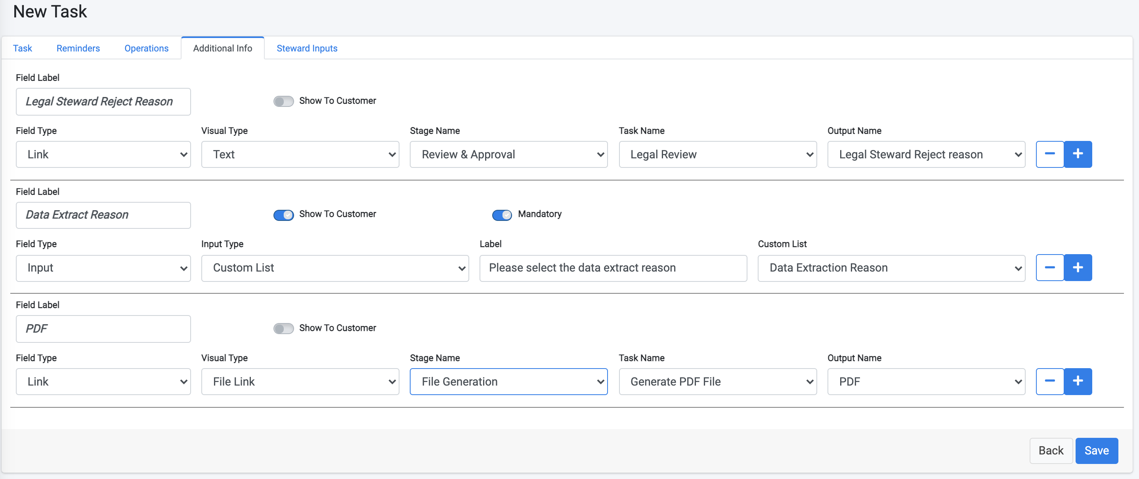1139x479 pixels.
Task: Disable Show To Customer for Data Extract Reason
Action: [283, 215]
